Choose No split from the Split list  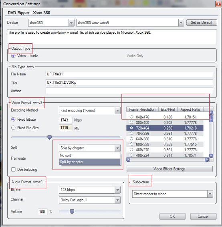click(x=90, y=156)
